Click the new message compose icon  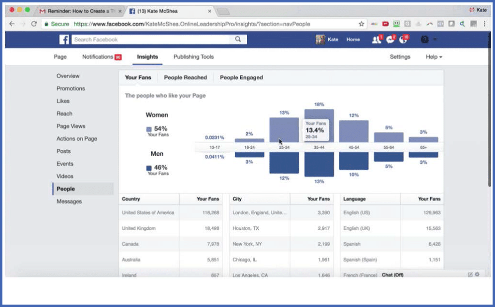470,275
